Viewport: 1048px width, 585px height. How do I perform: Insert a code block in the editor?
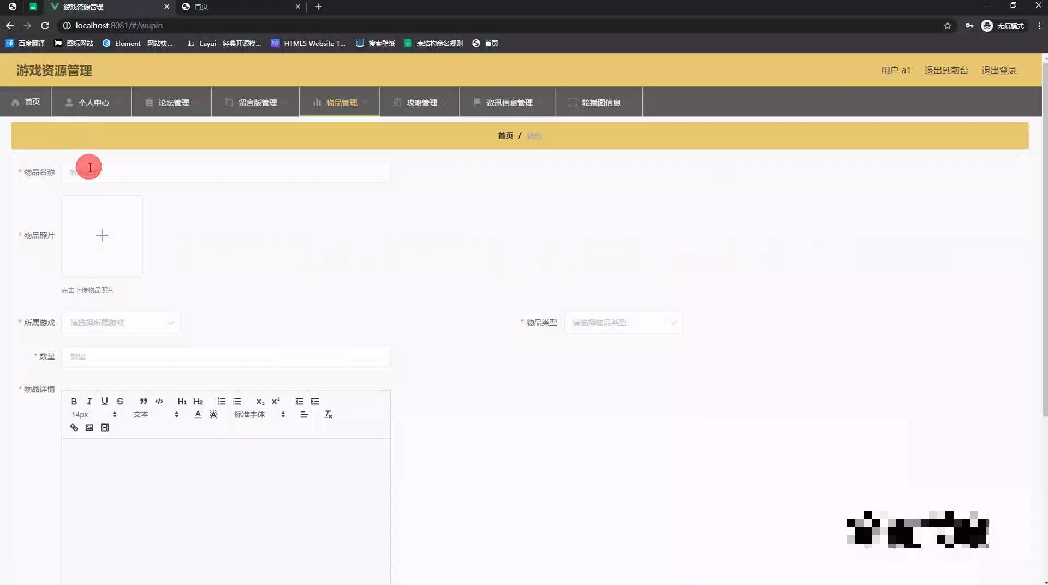tap(159, 401)
